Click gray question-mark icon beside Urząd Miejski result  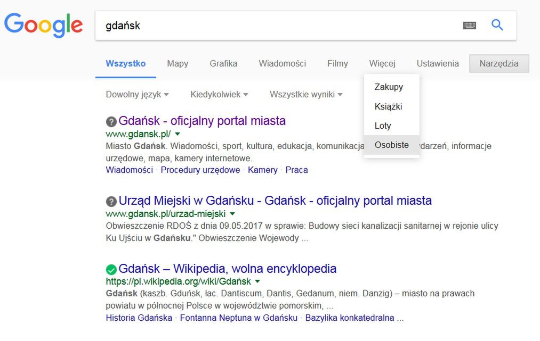point(111,202)
